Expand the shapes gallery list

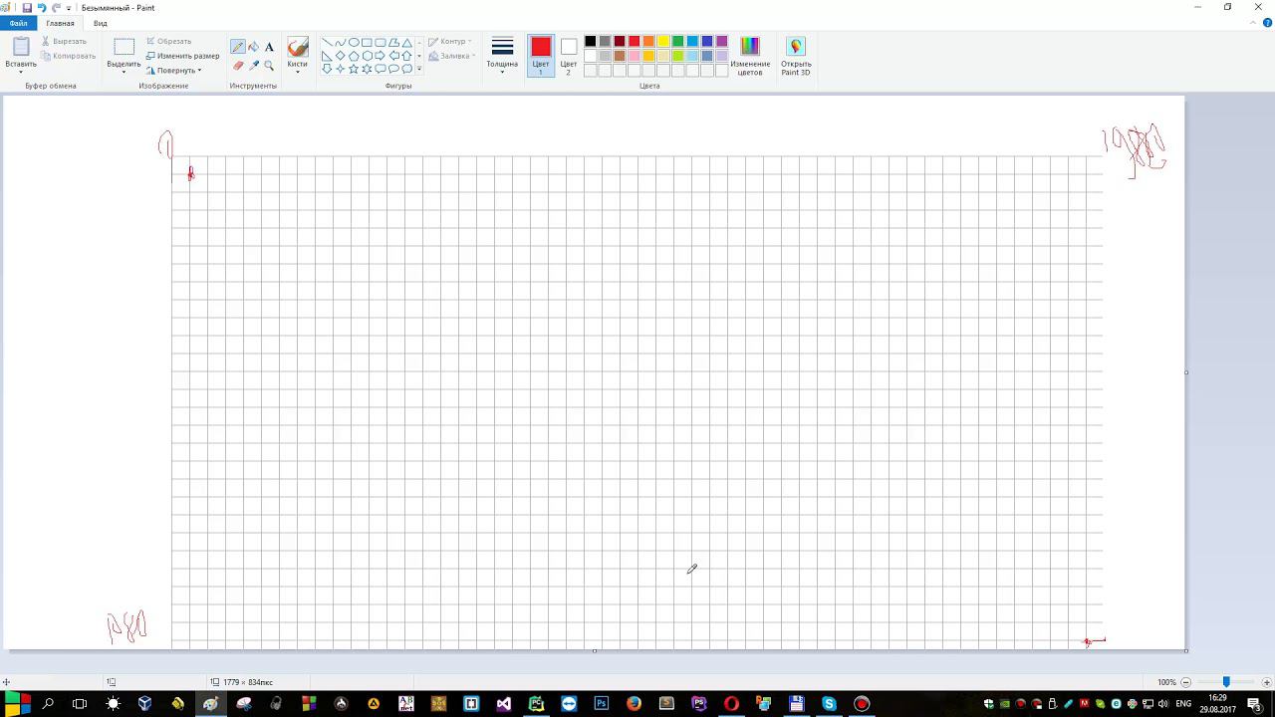(419, 69)
